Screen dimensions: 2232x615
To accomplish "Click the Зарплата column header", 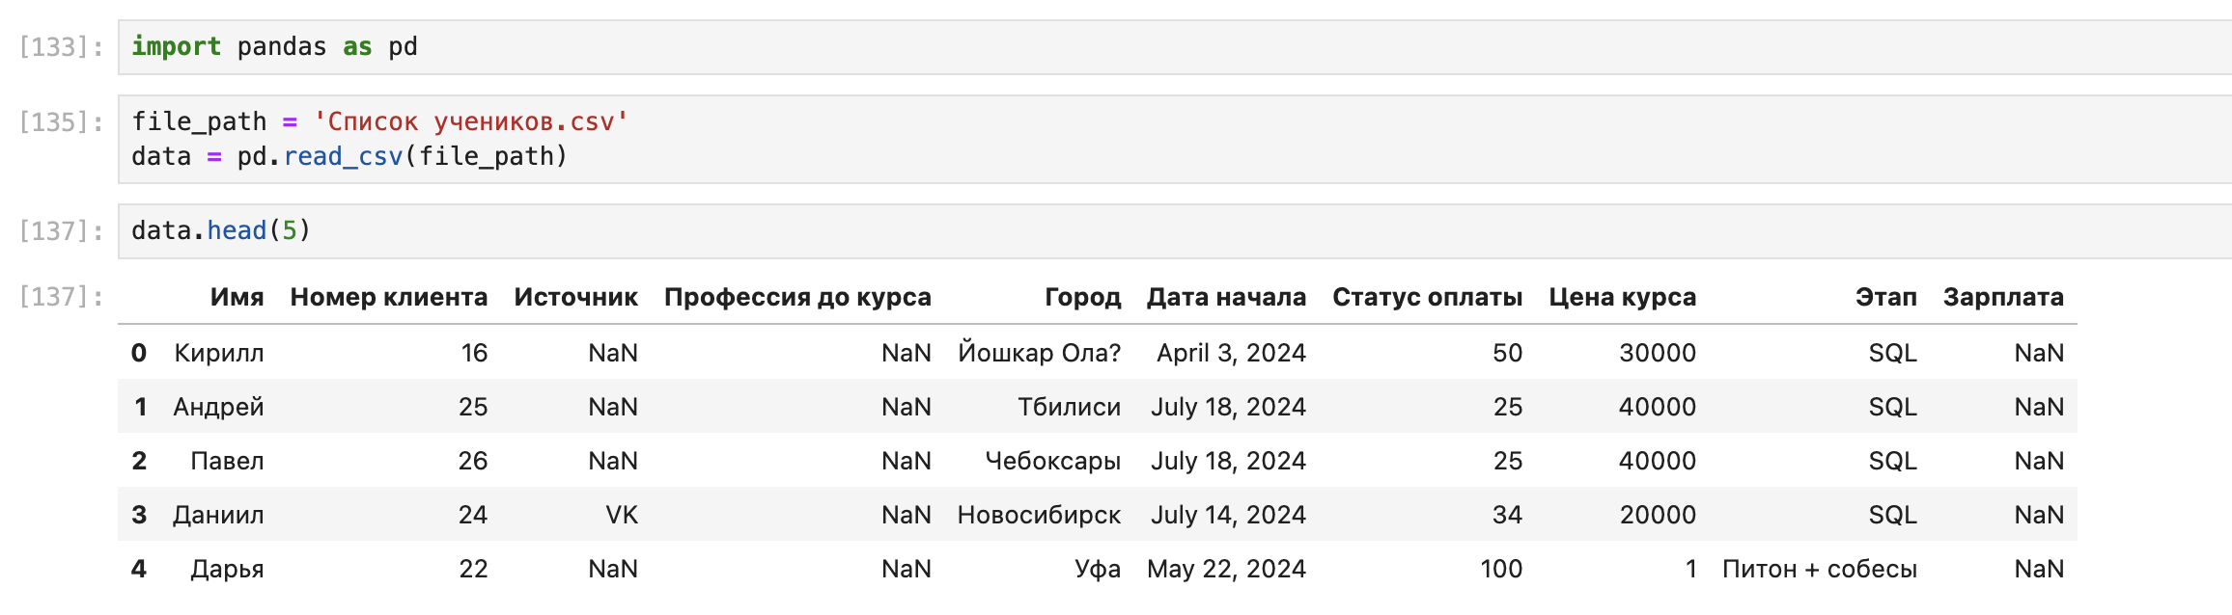I will [2003, 297].
